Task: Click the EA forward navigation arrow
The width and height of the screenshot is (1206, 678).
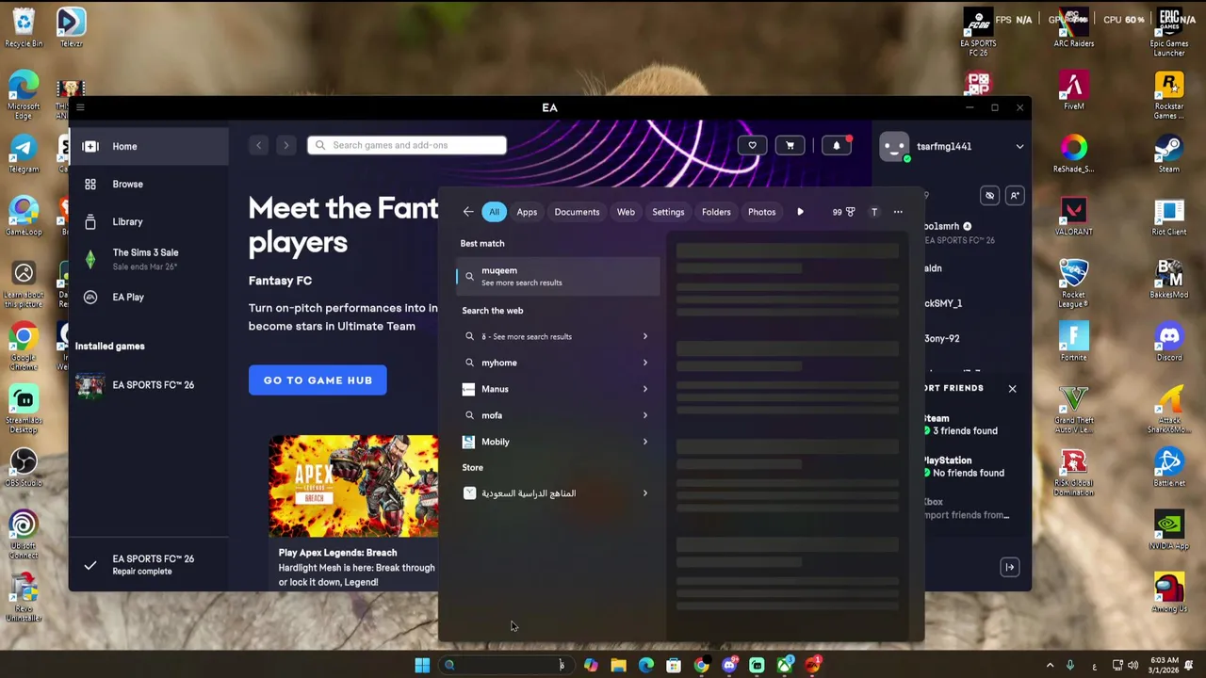Action: 286,145
